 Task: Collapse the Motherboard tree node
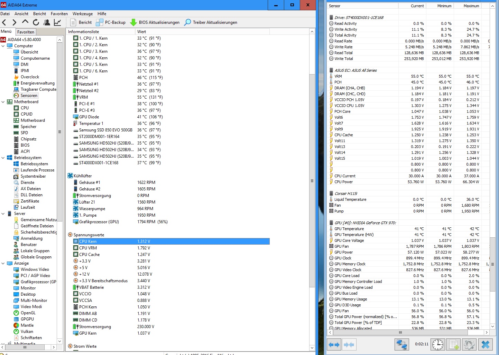click(3, 102)
